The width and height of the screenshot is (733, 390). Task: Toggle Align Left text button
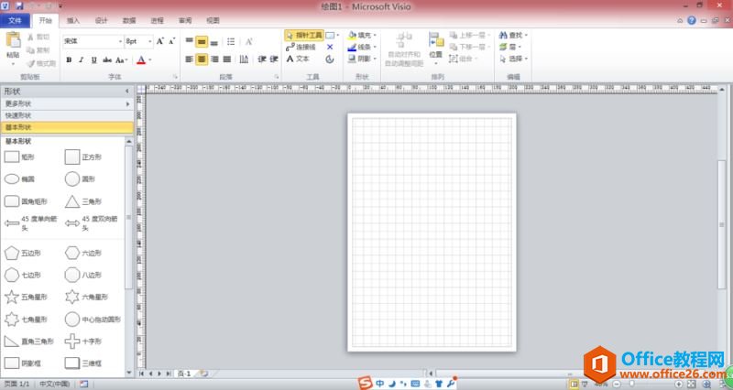point(190,60)
